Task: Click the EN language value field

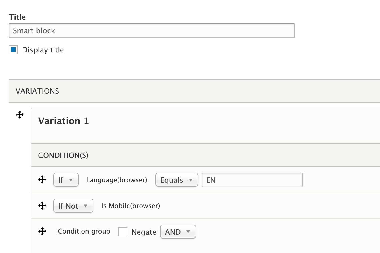Action: click(252, 180)
